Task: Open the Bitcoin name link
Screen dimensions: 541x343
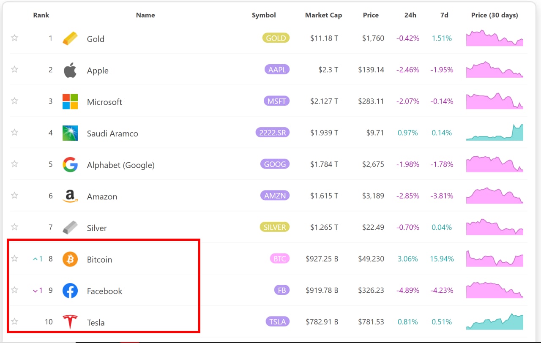Action: (99, 259)
